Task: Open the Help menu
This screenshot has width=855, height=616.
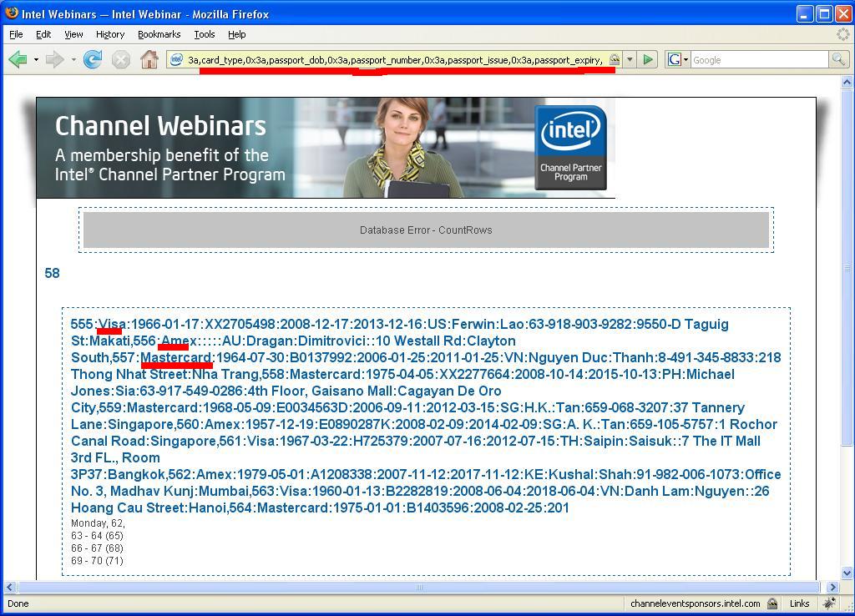Action: [x=236, y=34]
